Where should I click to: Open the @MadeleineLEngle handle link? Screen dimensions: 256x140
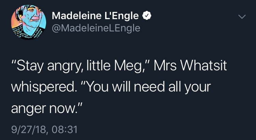click(96, 28)
